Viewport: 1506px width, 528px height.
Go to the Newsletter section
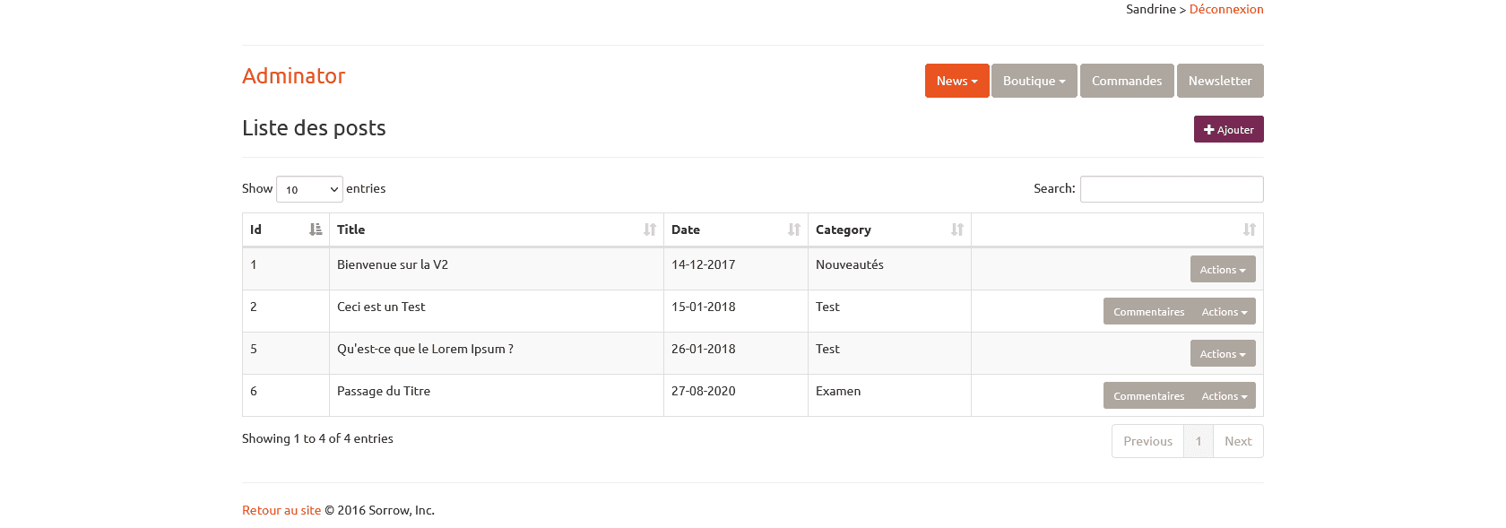[x=1220, y=81]
